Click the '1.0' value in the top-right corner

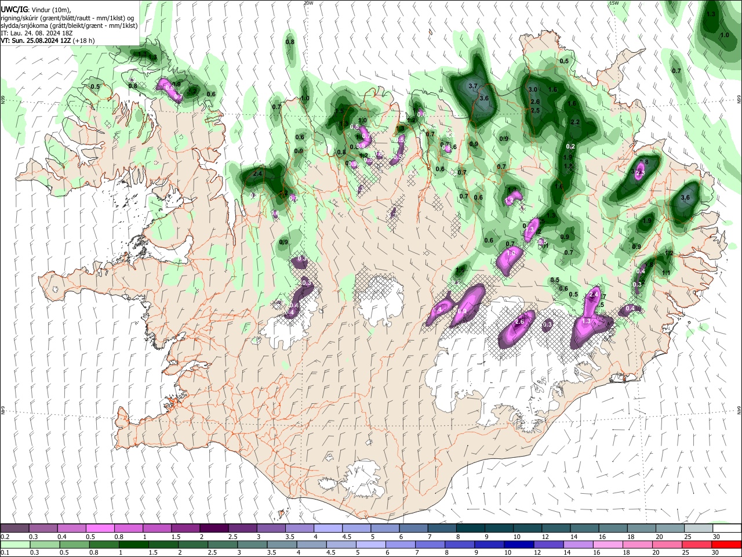coord(725,35)
